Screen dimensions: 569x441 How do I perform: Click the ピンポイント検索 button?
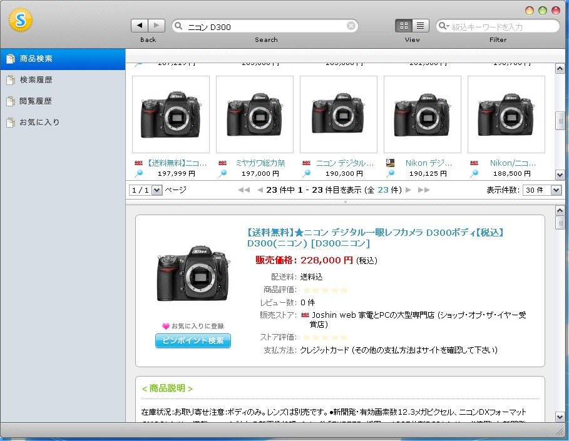(x=193, y=341)
